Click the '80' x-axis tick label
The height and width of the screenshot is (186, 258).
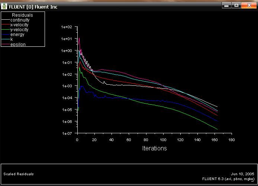click(x=146, y=140)
